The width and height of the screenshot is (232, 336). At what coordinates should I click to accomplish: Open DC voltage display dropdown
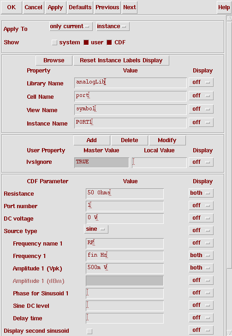(x=201, y=218)
